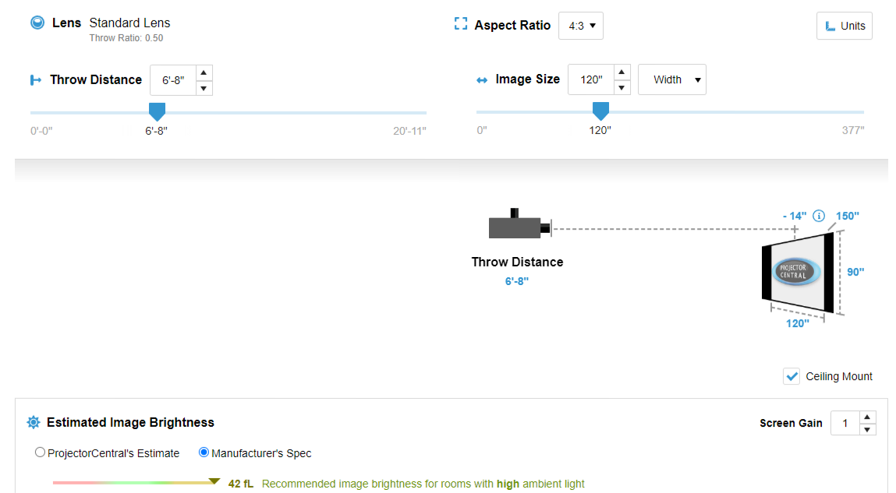Increase Throw Distance with up arrow

204,73
